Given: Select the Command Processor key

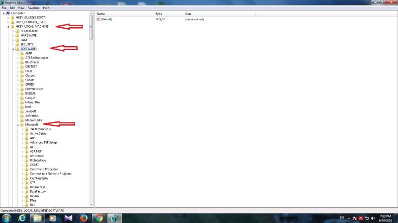Looking at the screenshot, I should coord(44,169).
